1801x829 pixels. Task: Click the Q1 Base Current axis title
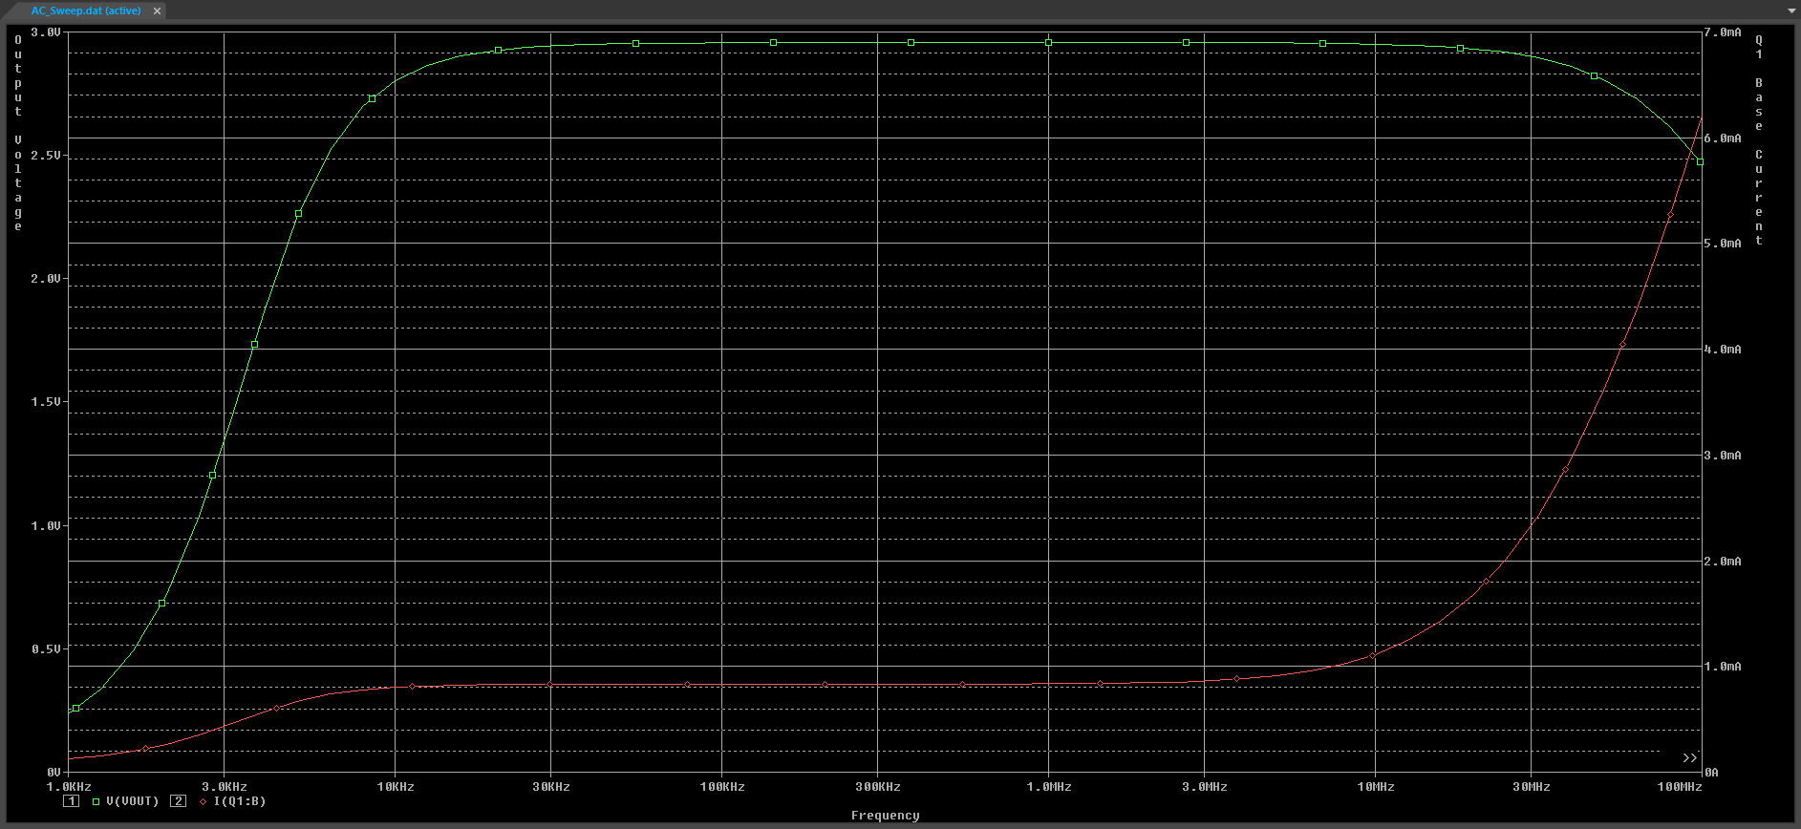tap(1758, 139)
